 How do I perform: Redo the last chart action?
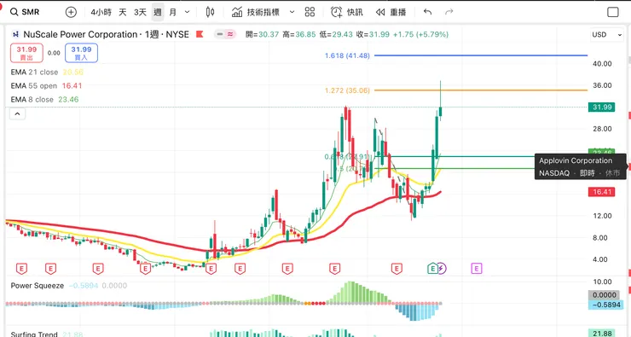[449, 12]
